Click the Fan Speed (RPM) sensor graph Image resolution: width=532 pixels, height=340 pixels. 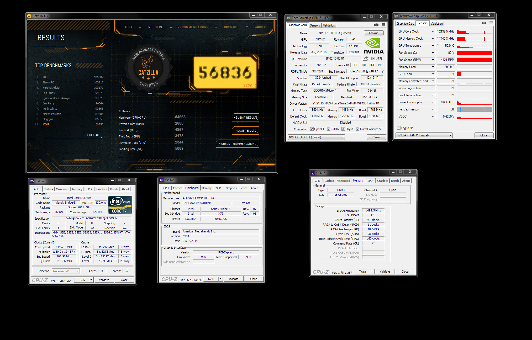pyautogui.click(x=474, y=60)
